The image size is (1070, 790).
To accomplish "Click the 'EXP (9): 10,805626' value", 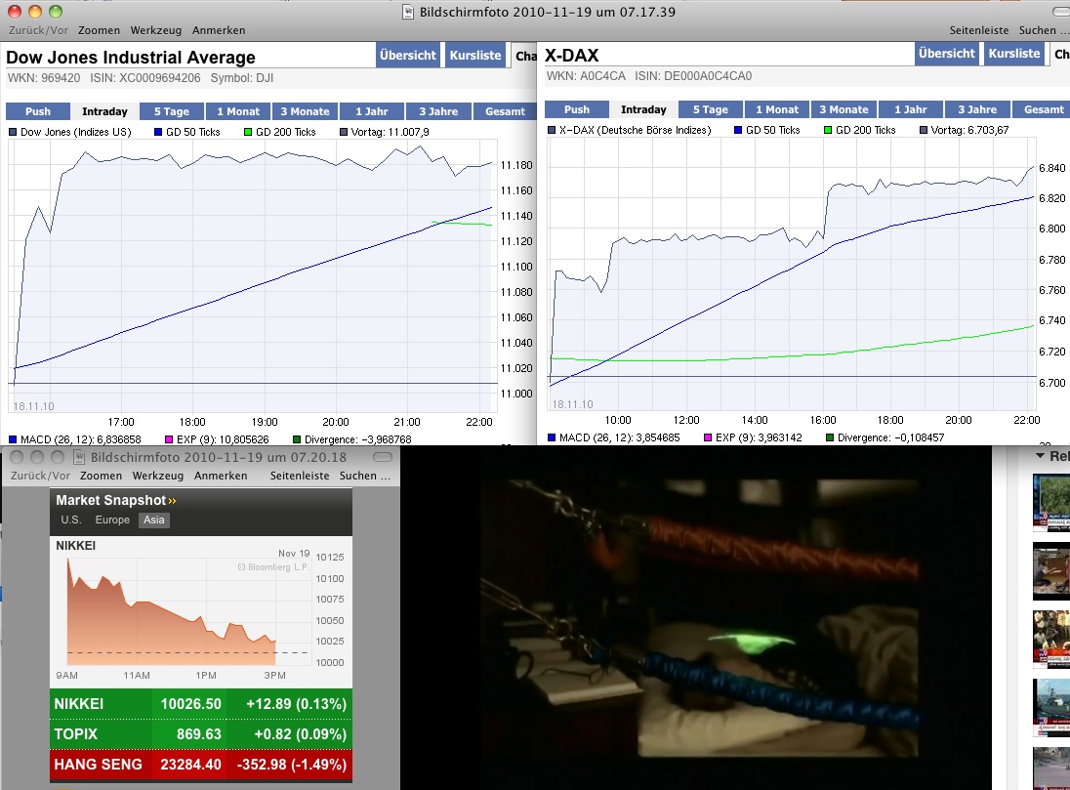I will click(223, 439).
